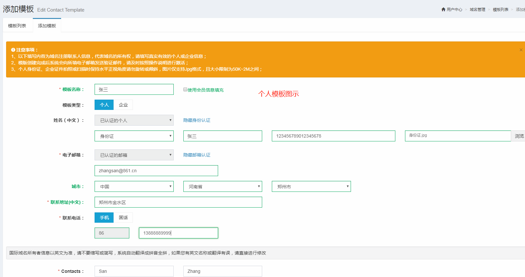Click the 城市 label
Screen dimensions: 525x277
pyautogui.click(x=78, y=186)
